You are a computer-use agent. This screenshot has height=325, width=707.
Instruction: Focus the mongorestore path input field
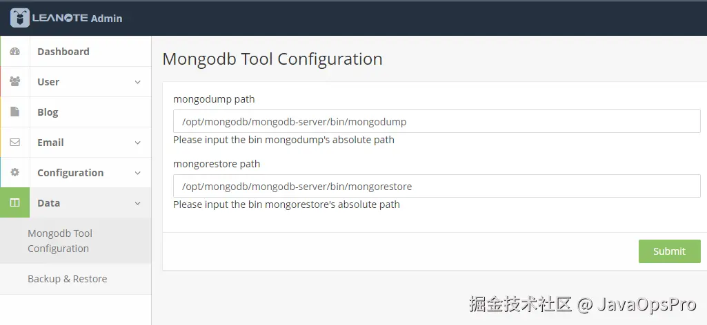(437, 186)
